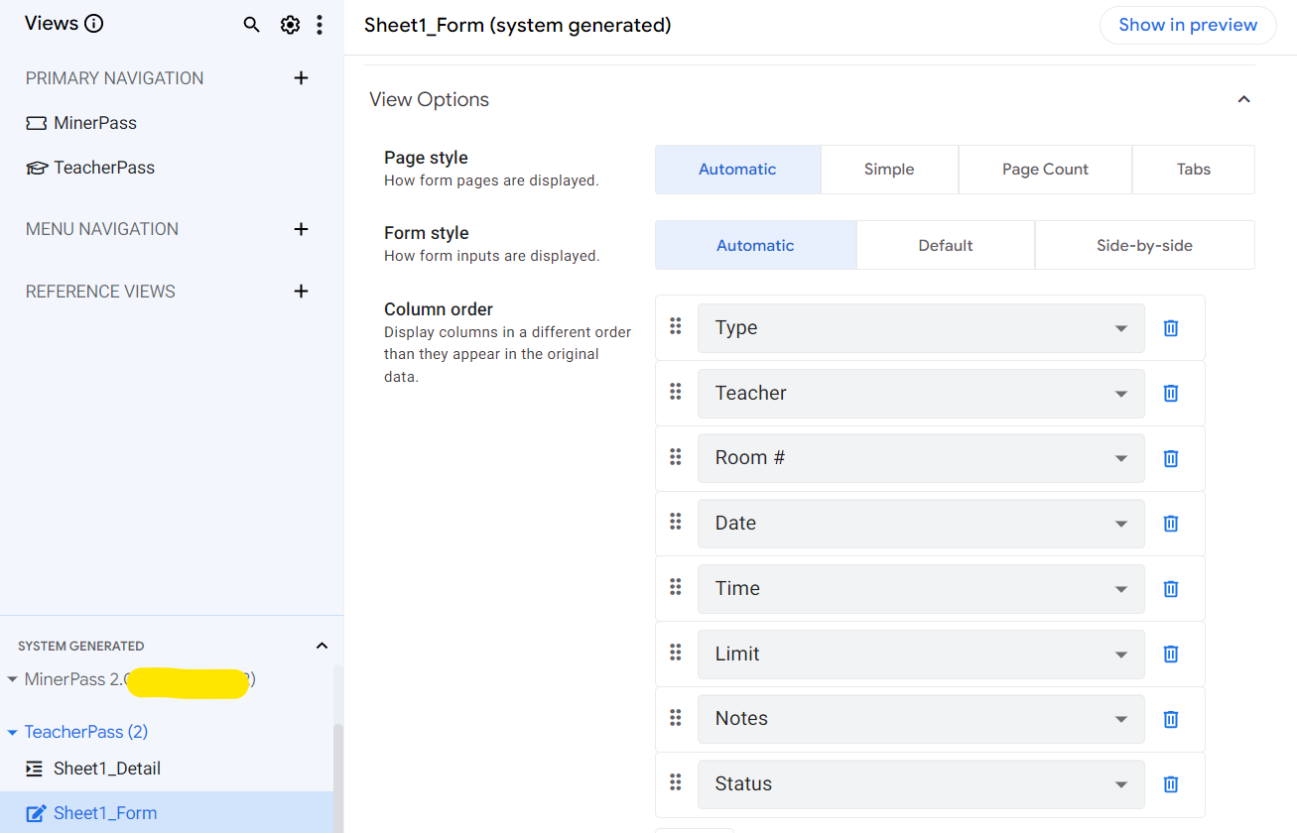
Task: Add a new primary navigation view
Action: pyautogui.click(x=302, y=78)
